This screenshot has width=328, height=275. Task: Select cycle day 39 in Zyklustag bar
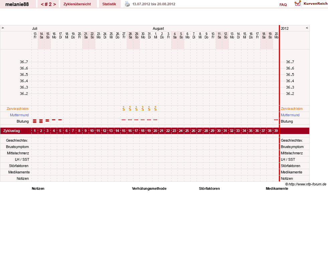pyautogui.click(x=276, y=131)
